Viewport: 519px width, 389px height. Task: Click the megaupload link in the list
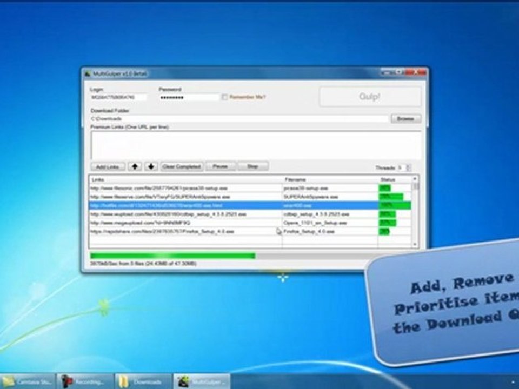[x=141, y=223]
